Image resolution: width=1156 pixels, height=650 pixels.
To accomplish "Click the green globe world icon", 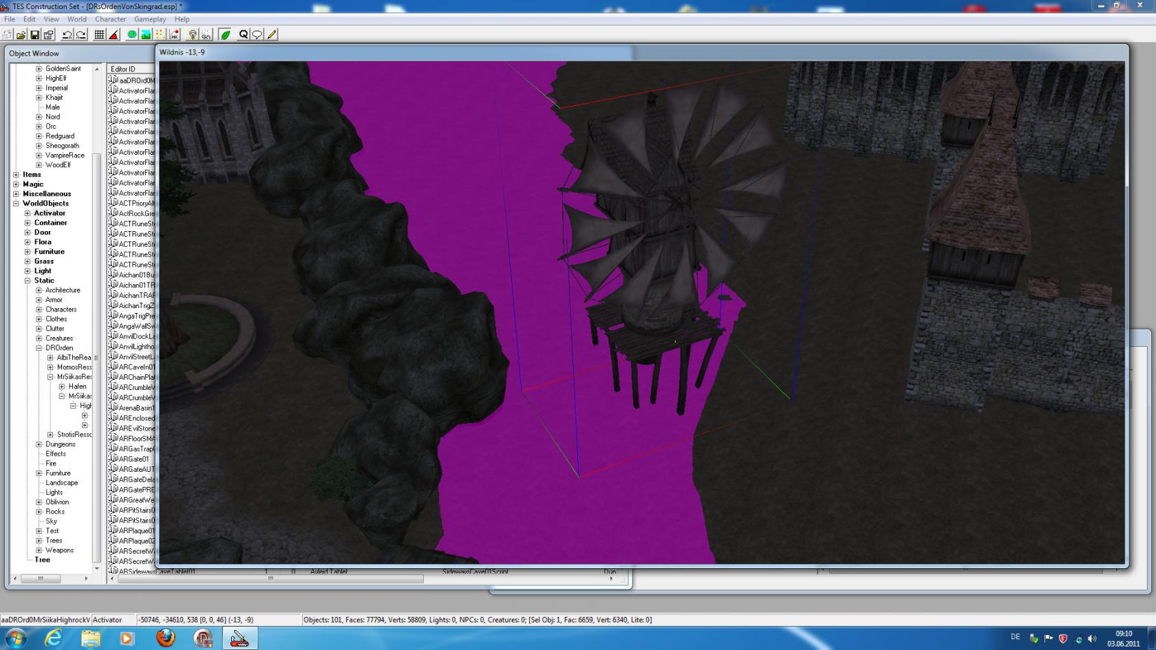I will click(132, 34).
